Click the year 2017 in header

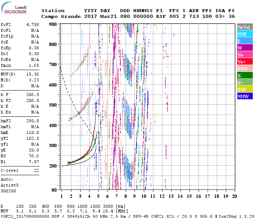tap(90, 16)
